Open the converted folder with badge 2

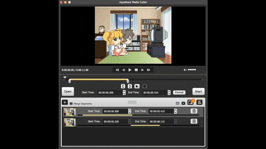(190, 102)
